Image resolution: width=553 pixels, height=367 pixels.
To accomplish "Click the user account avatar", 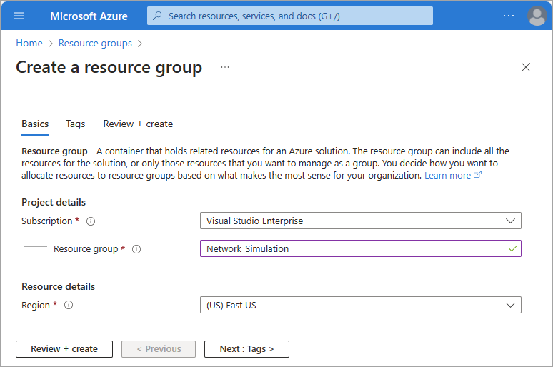I will 537,16.
